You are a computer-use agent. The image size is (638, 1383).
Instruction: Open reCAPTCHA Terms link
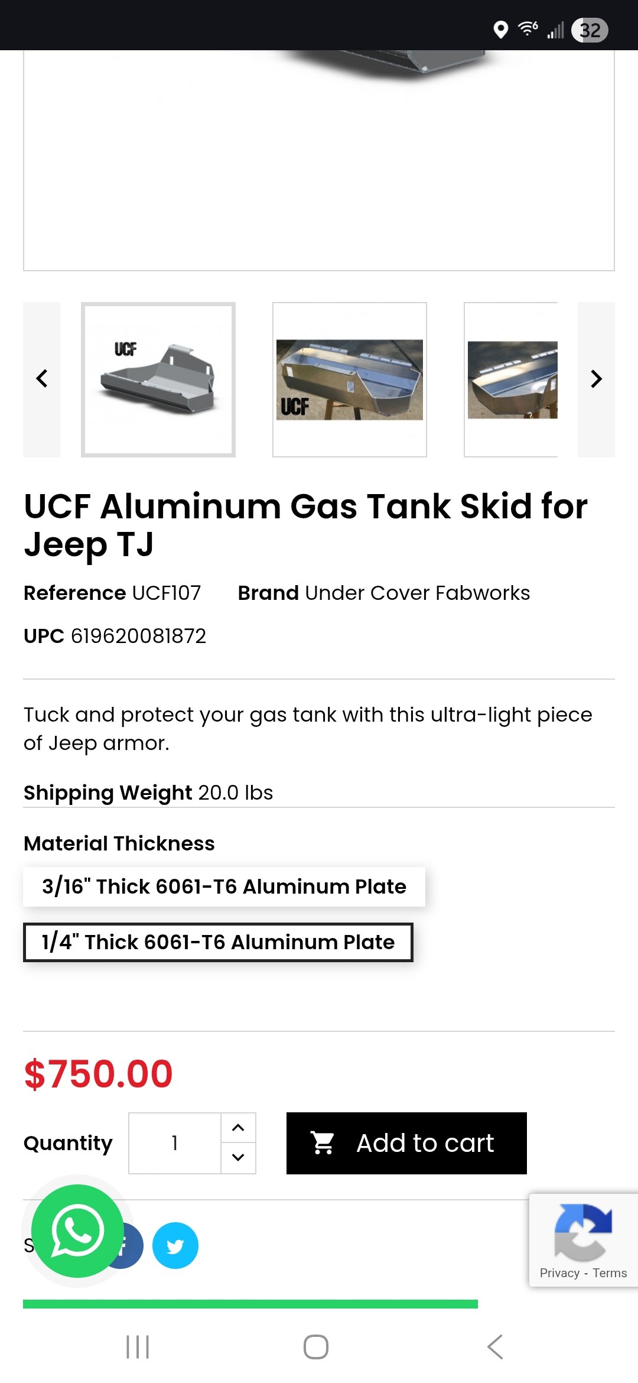tap(610, 1273)
